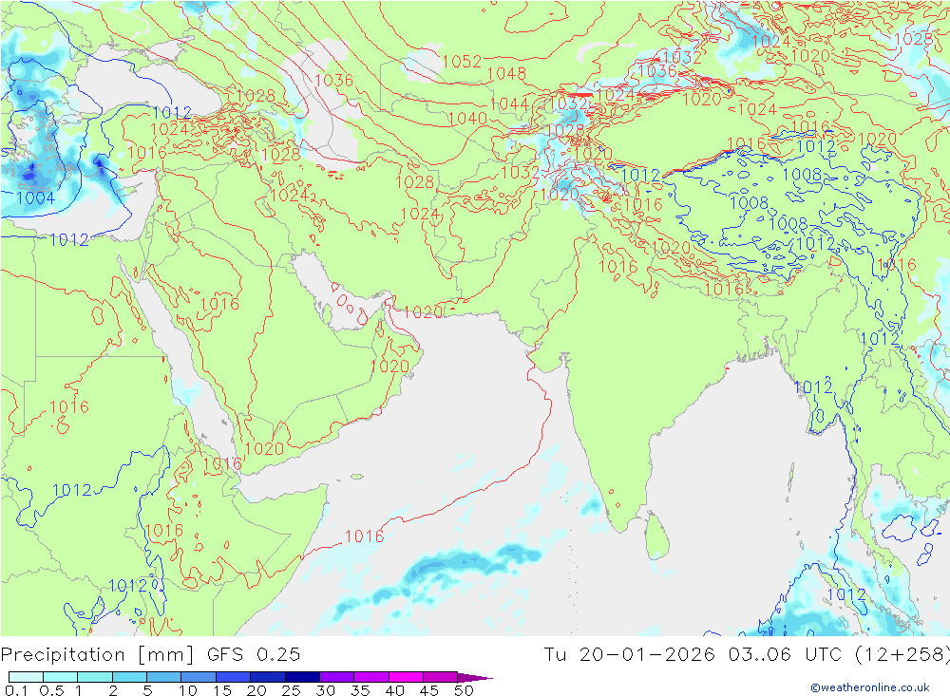Select the 25–30 mm dark navy legend swatch
The height and width of the screenshot is (696, 950).
[x=302, y=677]
